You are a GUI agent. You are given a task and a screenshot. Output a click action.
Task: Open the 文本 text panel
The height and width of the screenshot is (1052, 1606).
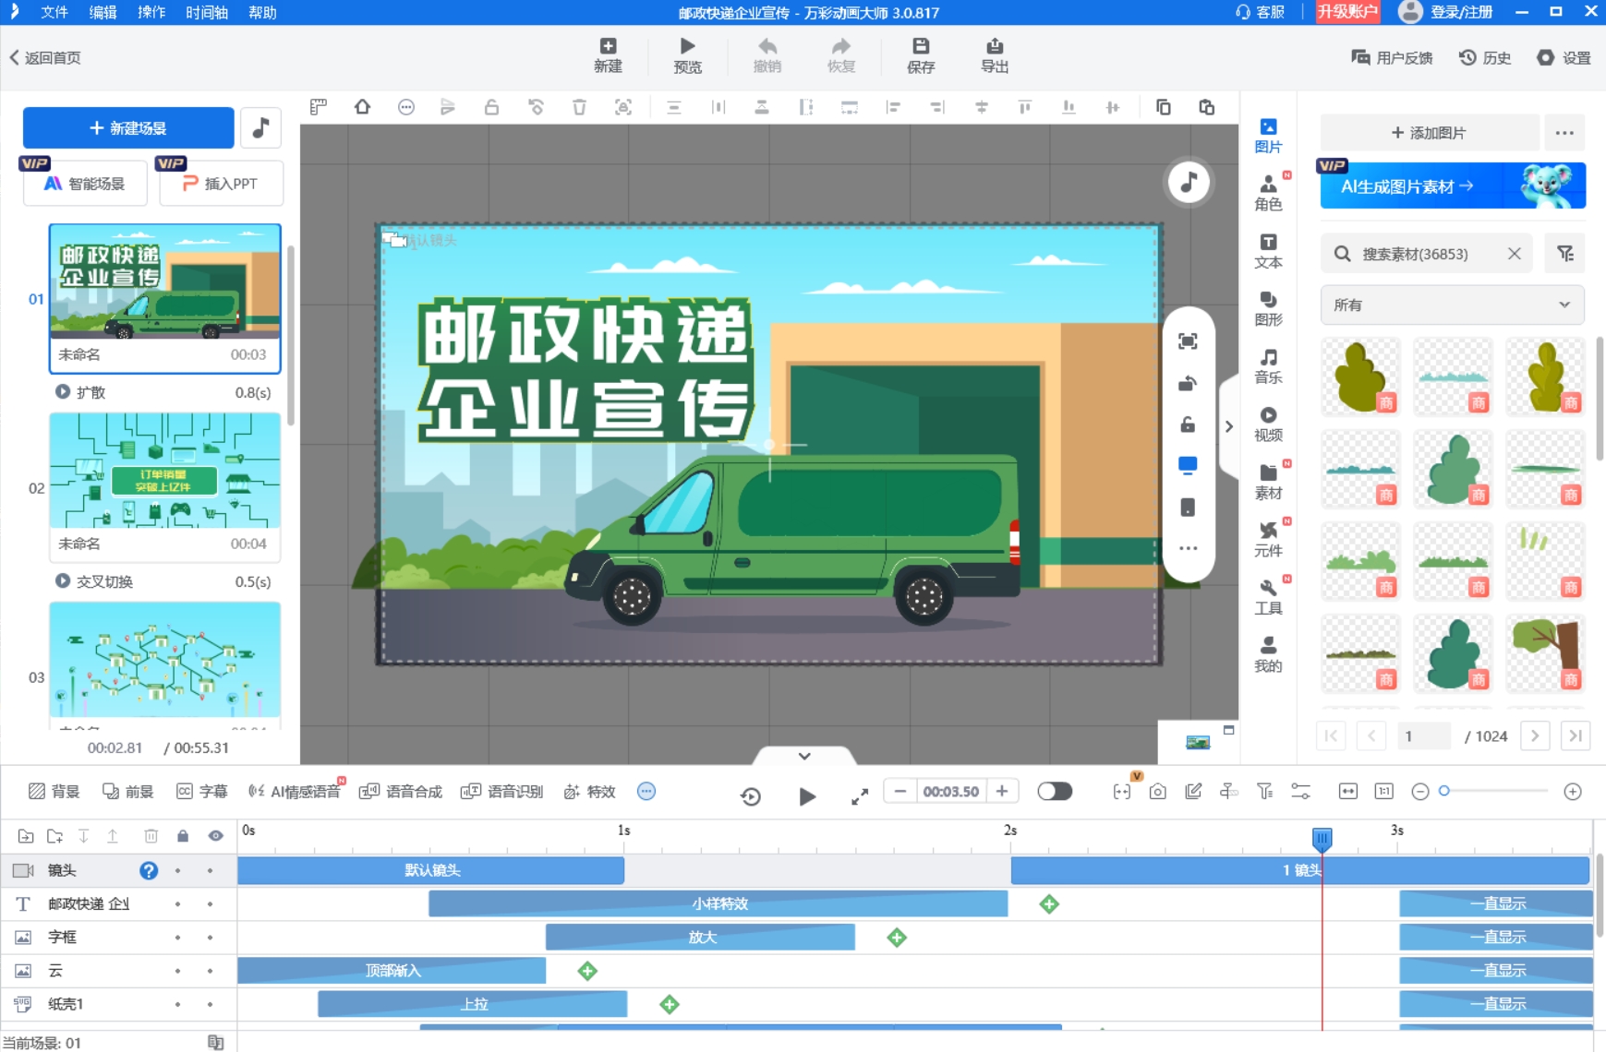pos(1268,251)
